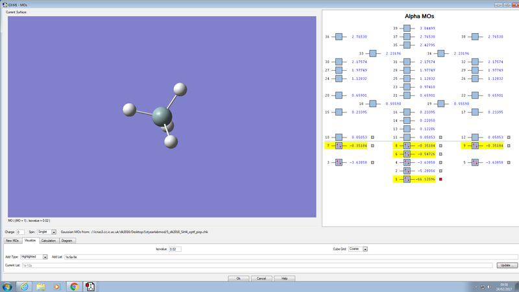
Task: Open the Spin dropdown
Action: click(x=54, y=232)
